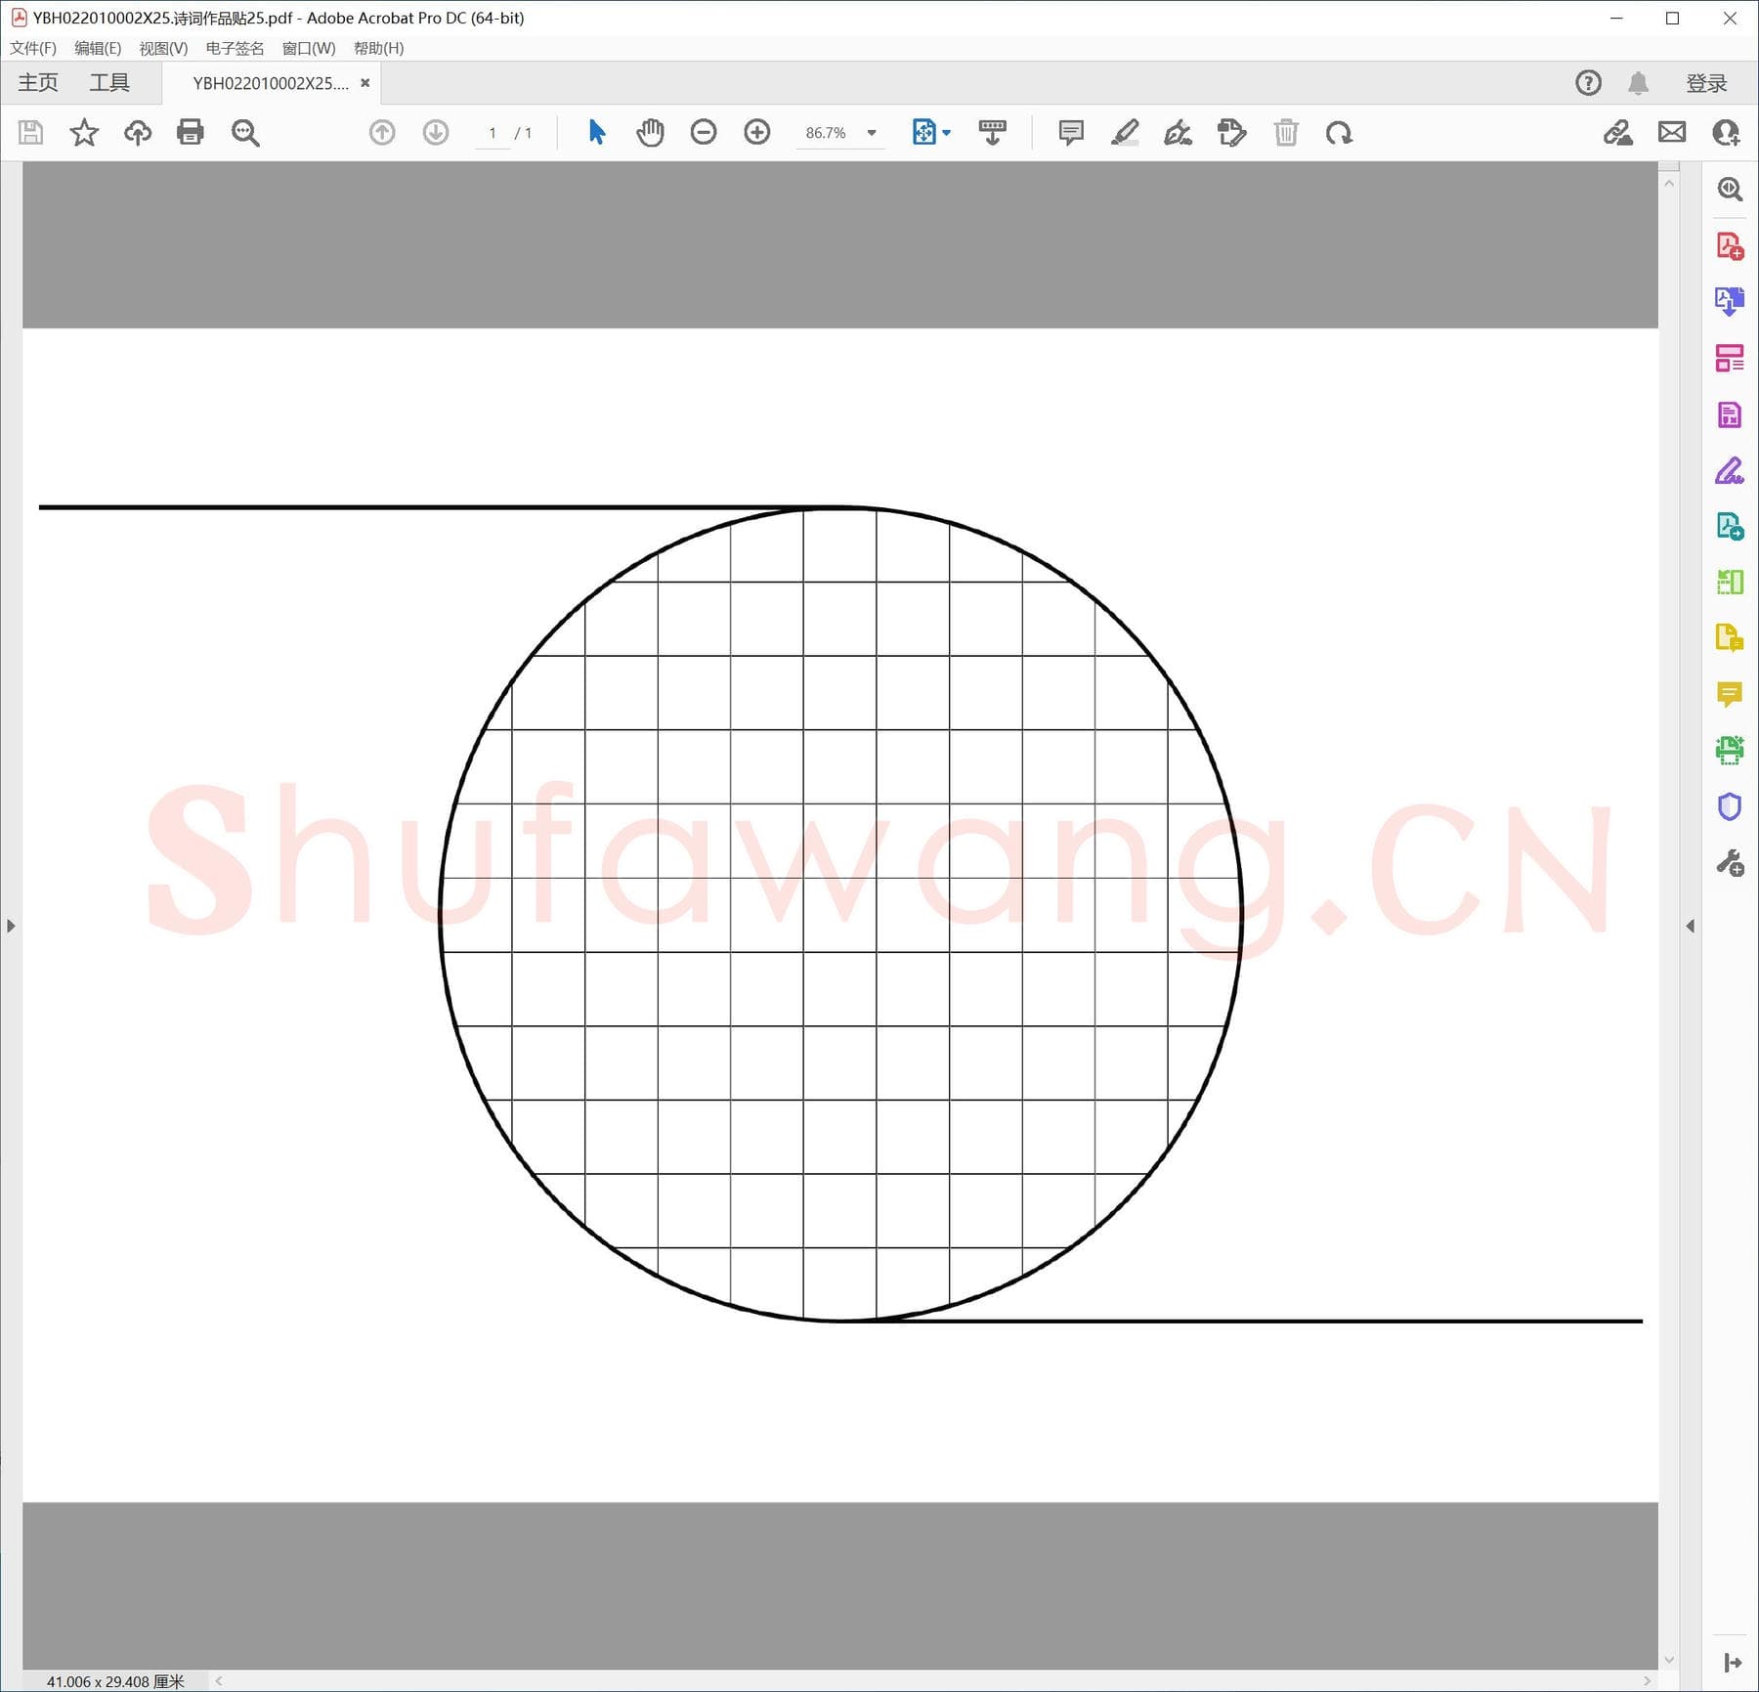Zoom out with the minus button
This screenshot has height=1692, width=1759.
704,133
